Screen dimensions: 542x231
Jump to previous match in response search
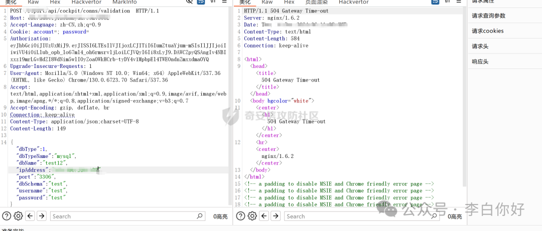264,216
